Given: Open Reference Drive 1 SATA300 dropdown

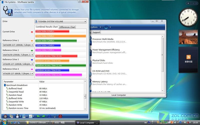Looking at the screenshot, I should (x=18, y=45).
